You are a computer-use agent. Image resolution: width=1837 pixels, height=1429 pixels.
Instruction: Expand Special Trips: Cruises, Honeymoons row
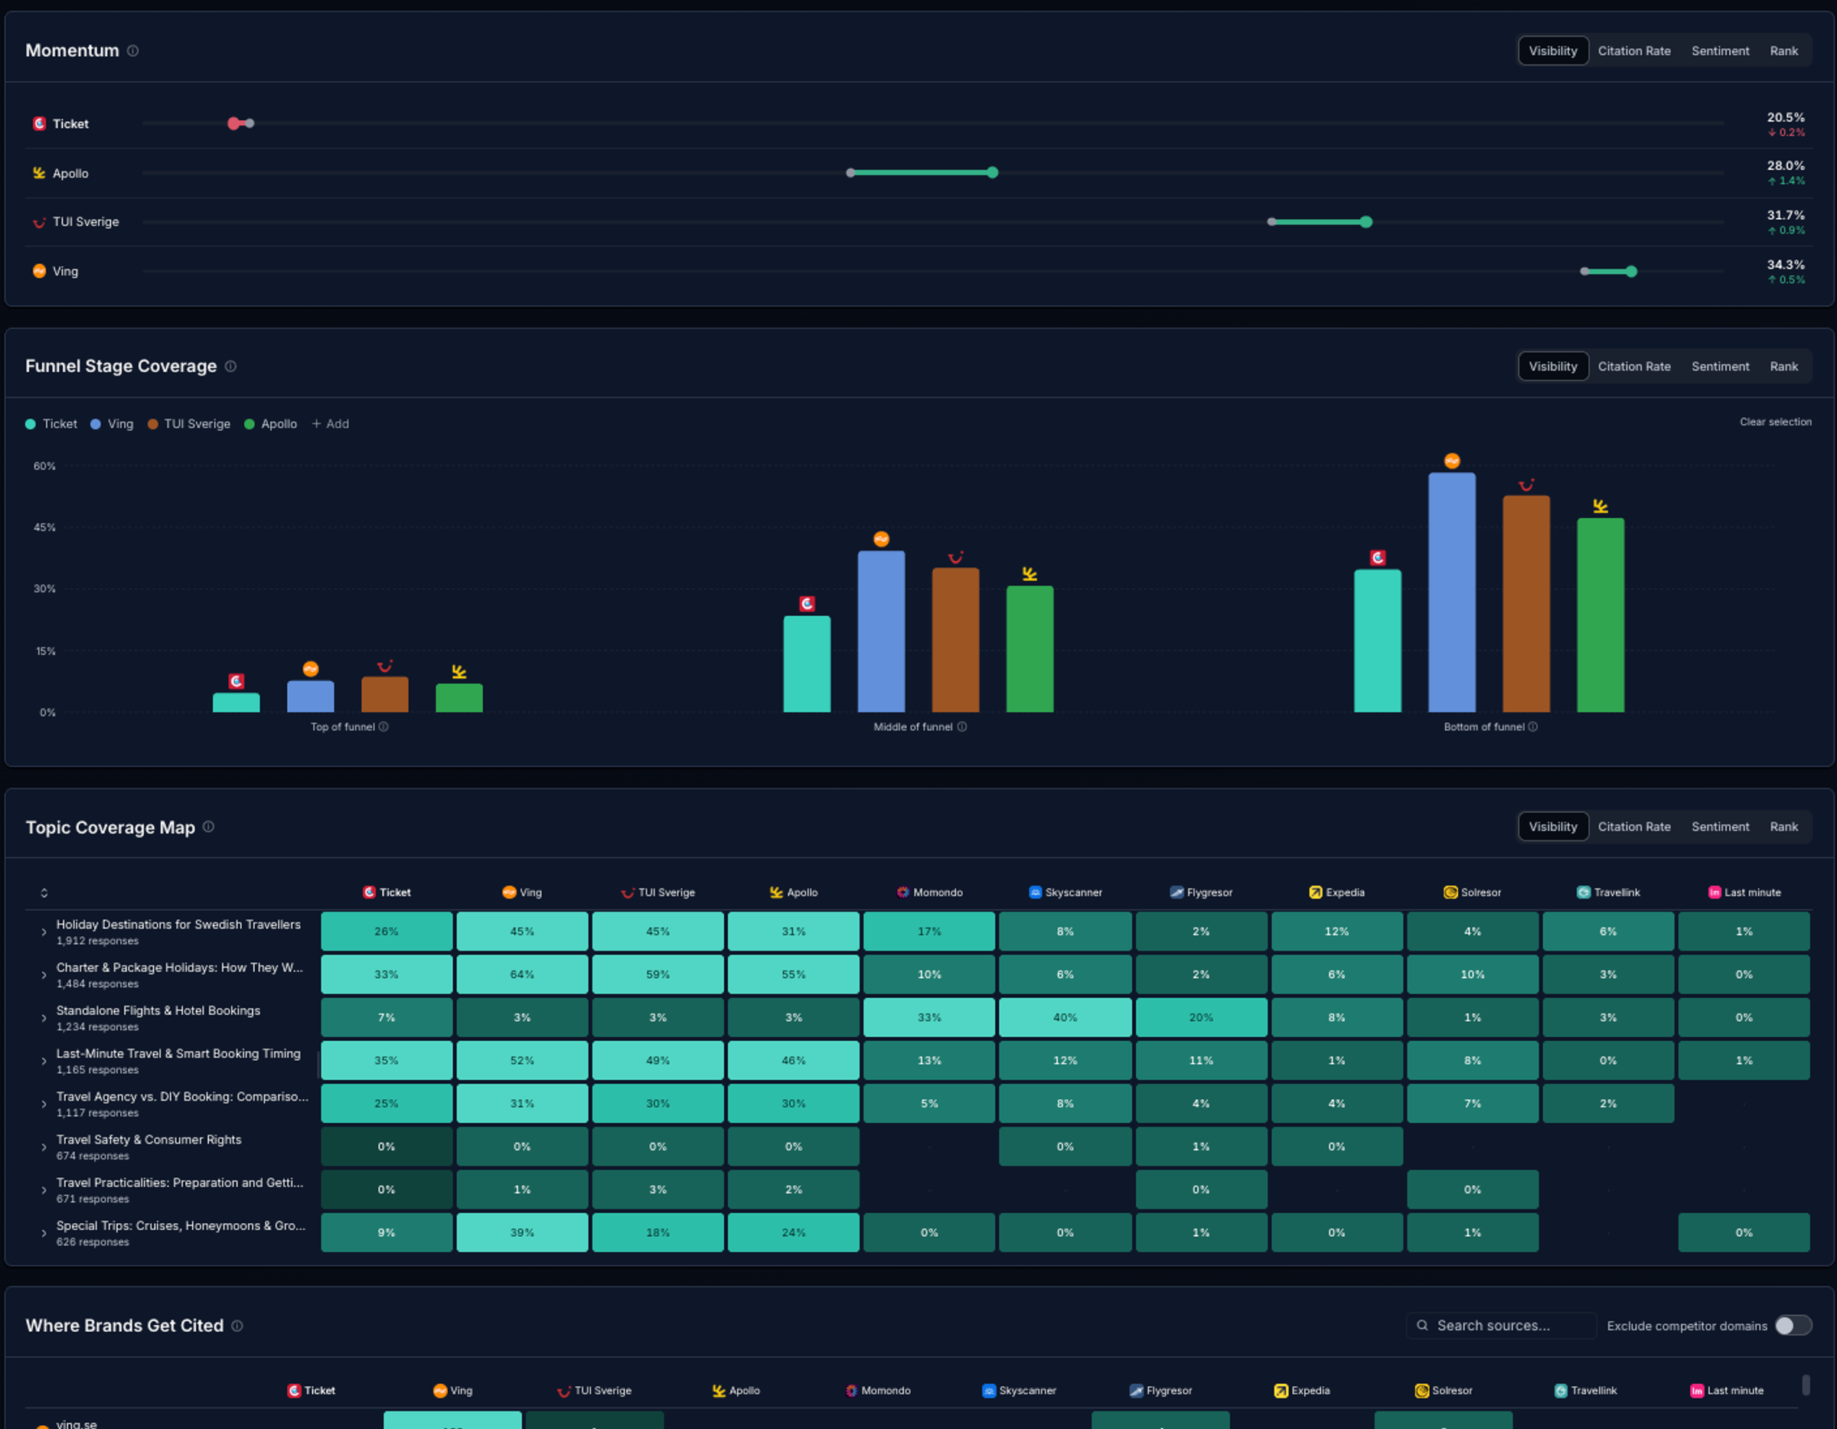(x=44, y=1233)
